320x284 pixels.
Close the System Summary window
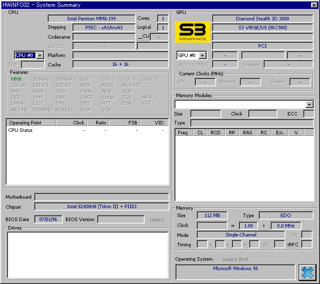pos(314,5)
